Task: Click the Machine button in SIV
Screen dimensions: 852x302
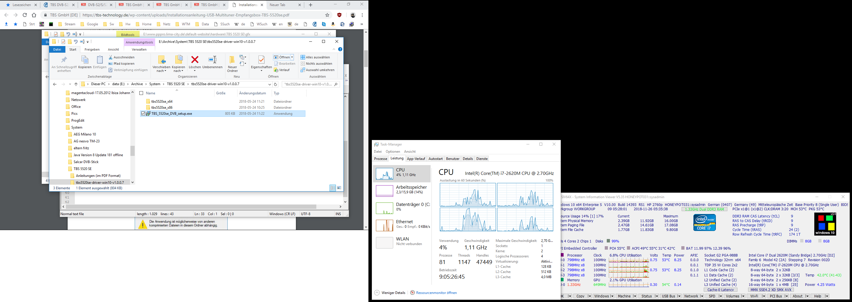Action: 626,296
